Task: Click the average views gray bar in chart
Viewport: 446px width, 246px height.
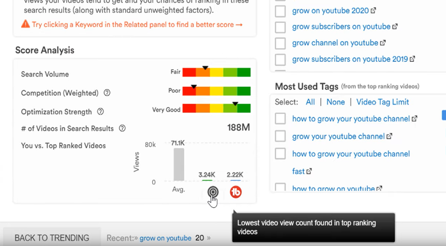Action: [x=179, y=164]
